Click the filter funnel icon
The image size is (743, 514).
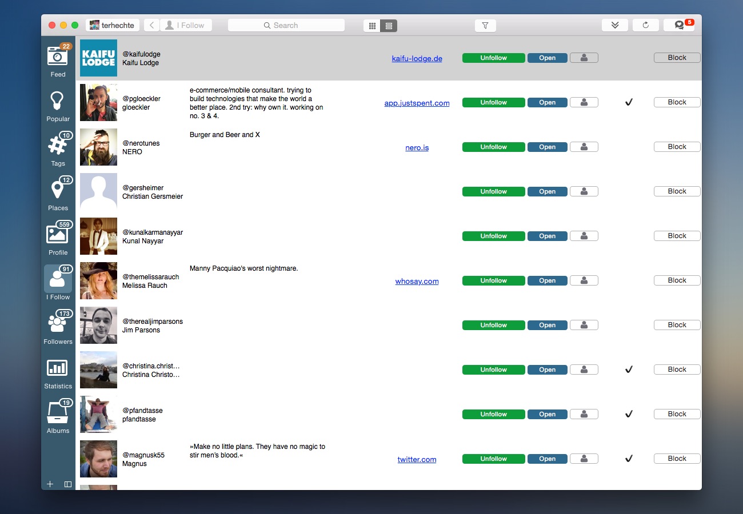point(485,26)
